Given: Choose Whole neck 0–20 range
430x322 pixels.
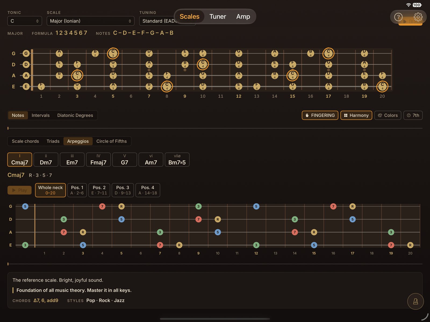Looking at the screenshot, I should 50,190.
